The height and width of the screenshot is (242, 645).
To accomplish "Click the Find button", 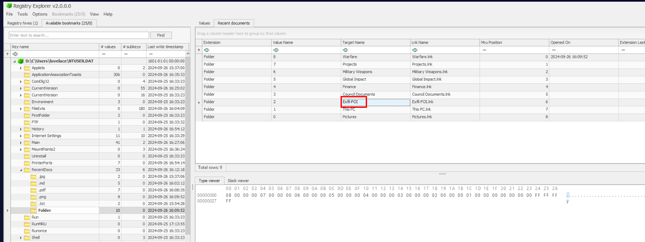I will coord(161,35).
